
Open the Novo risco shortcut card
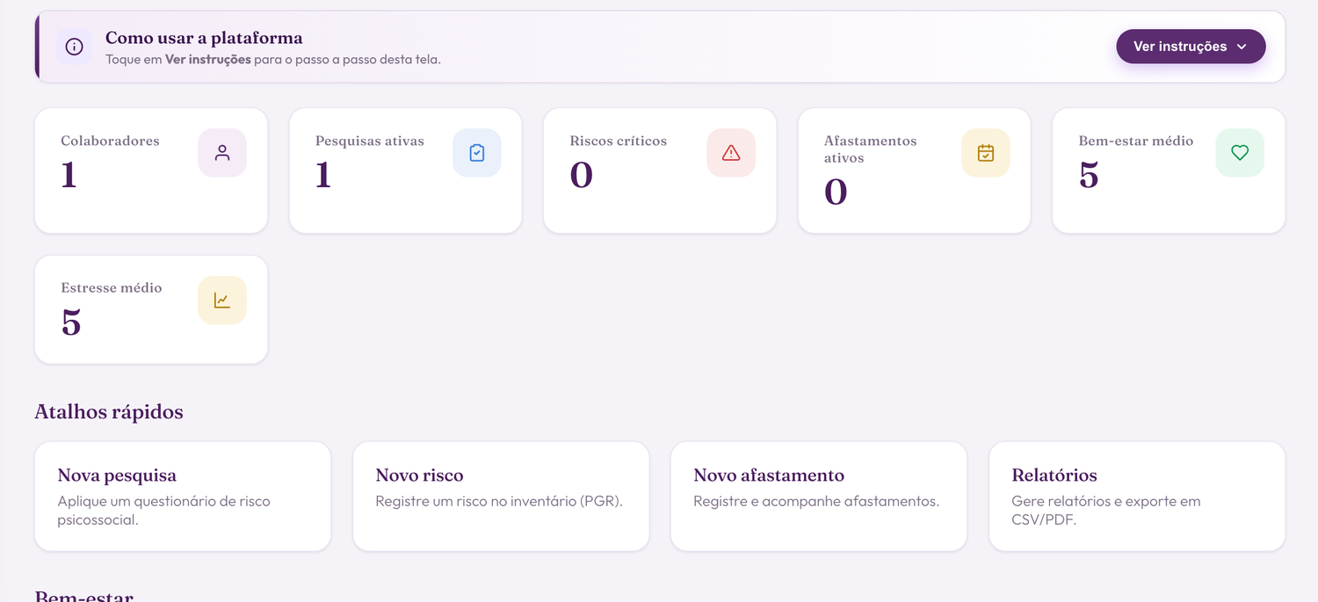[x=501, y=497]
